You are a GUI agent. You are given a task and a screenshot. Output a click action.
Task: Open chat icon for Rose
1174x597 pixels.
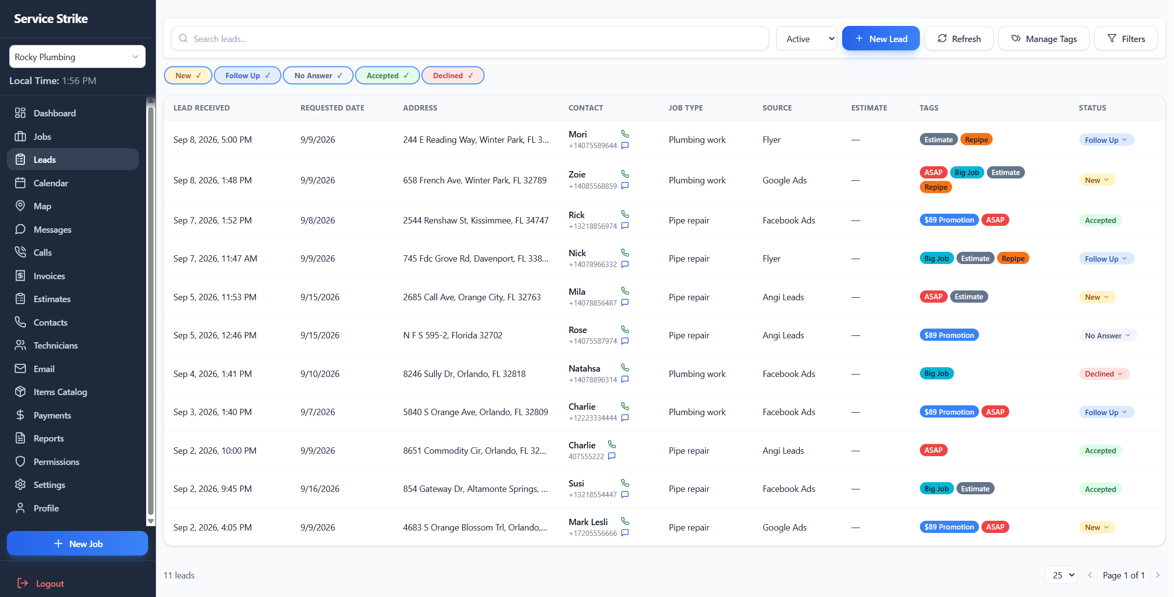pos(625,341)
